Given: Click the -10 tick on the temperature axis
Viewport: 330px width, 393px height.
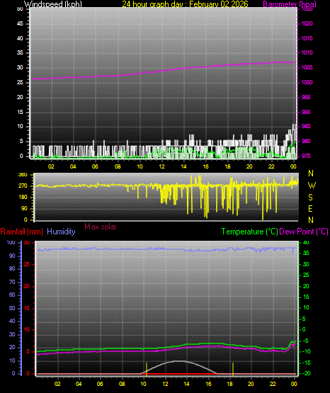Looking at the screenshot, I should pos(307,351).
